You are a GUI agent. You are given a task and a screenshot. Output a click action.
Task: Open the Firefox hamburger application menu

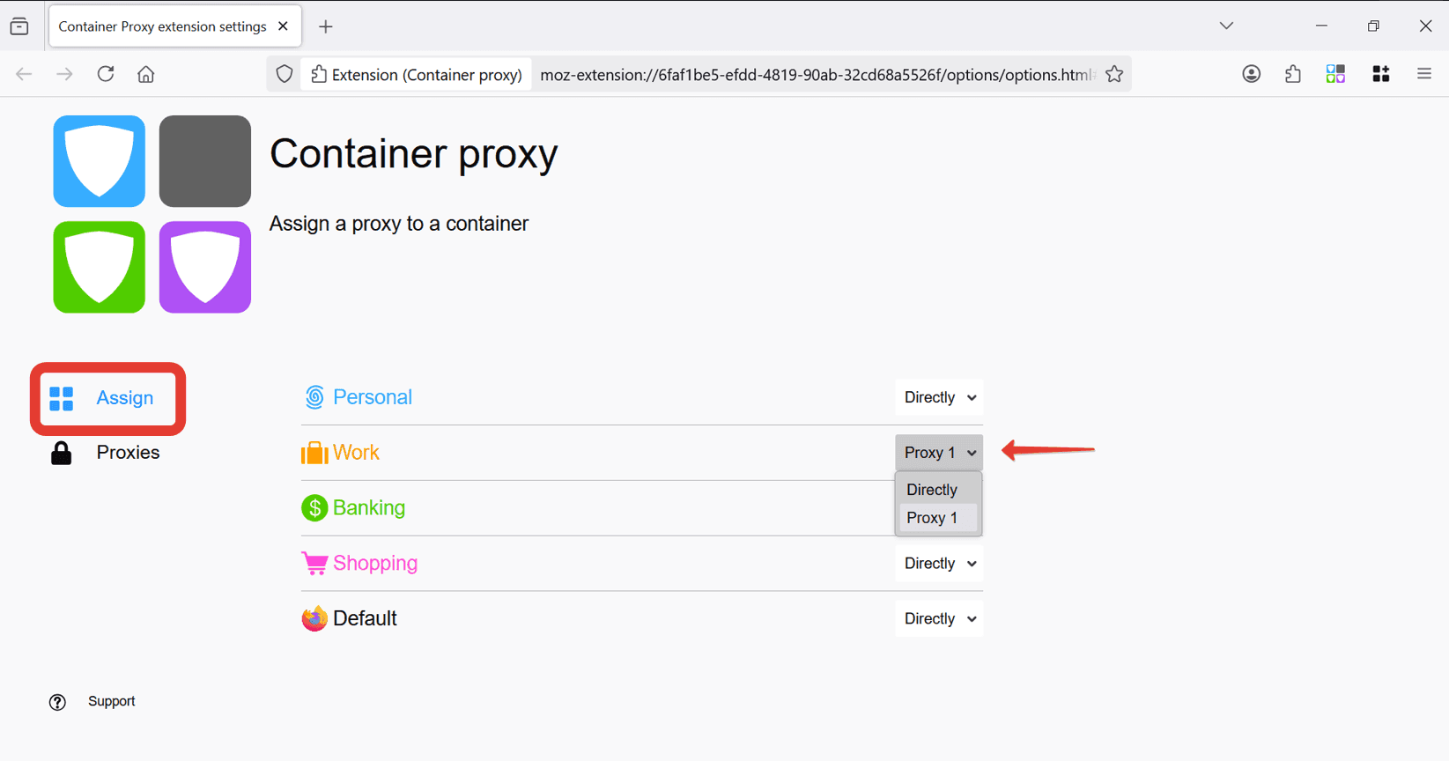1424,74
